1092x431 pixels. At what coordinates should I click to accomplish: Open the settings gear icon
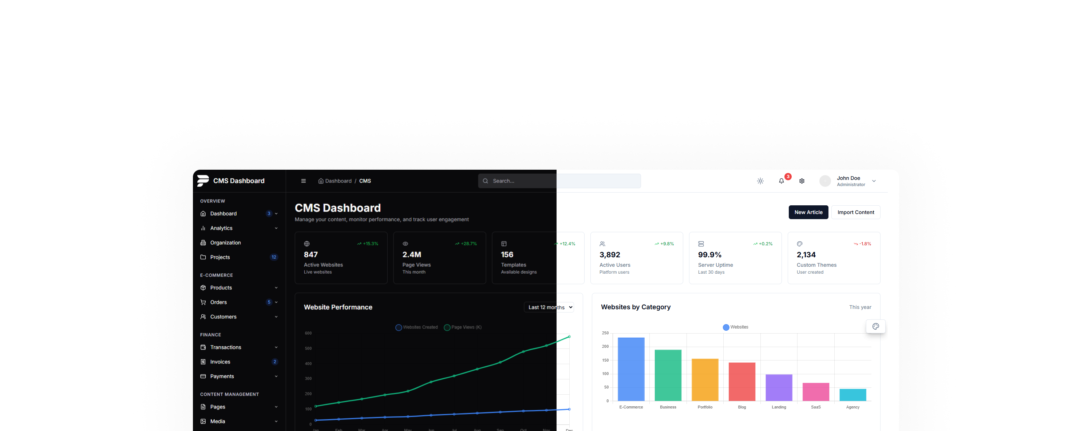coord(802,181)
